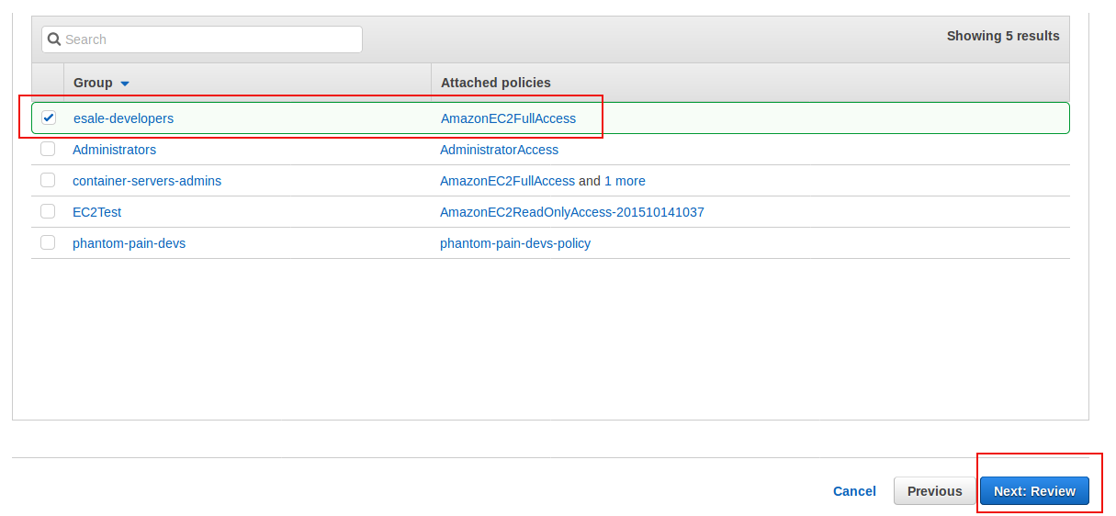This screenshot has height=516, width=1116.
Task: Open the phantom-pain-devs group link
Action: click(129, 243)
